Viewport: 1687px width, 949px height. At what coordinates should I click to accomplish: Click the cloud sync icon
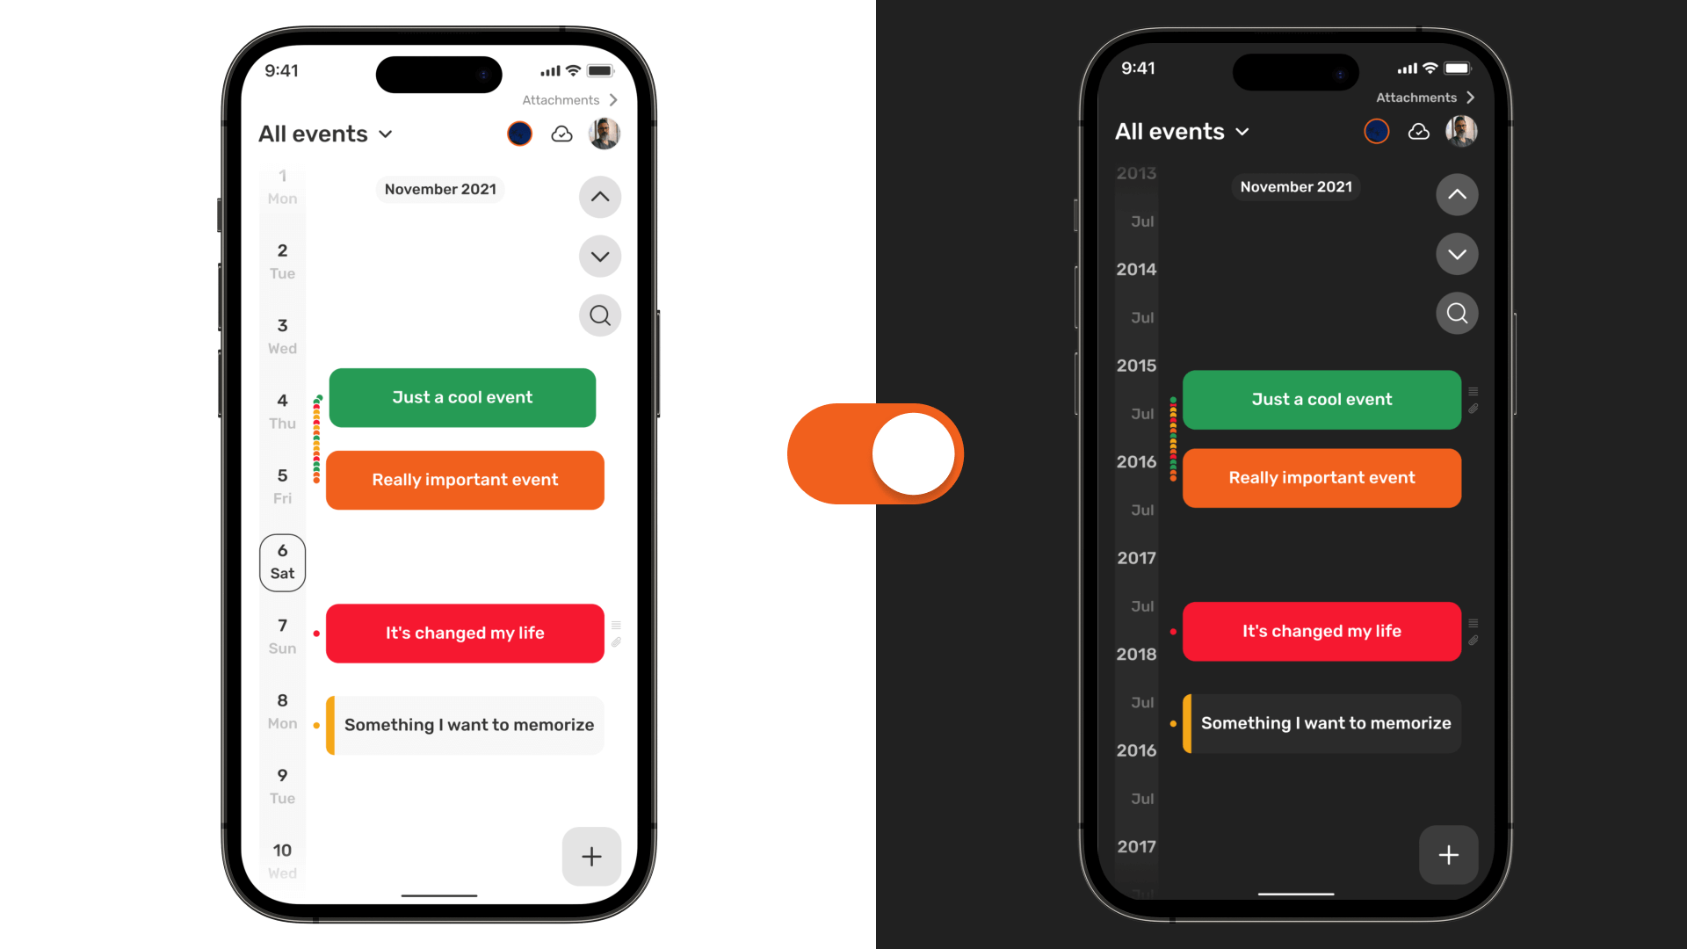562,134
